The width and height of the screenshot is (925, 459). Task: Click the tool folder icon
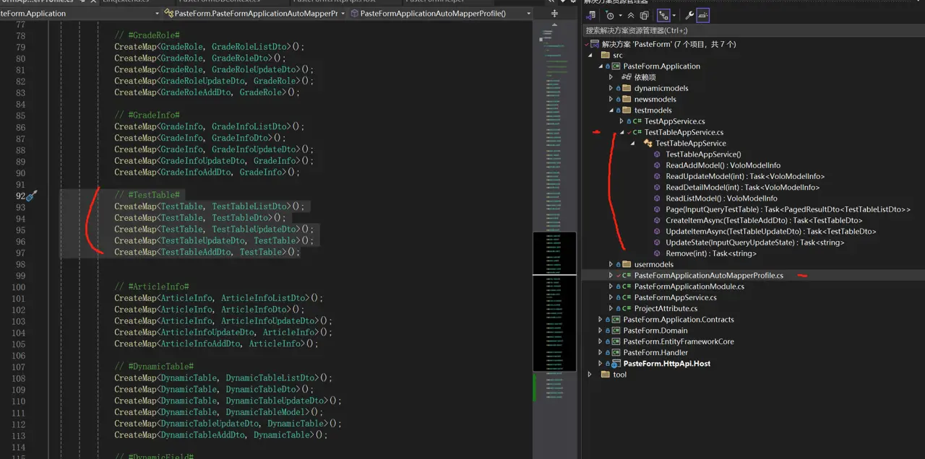point(606,375)
